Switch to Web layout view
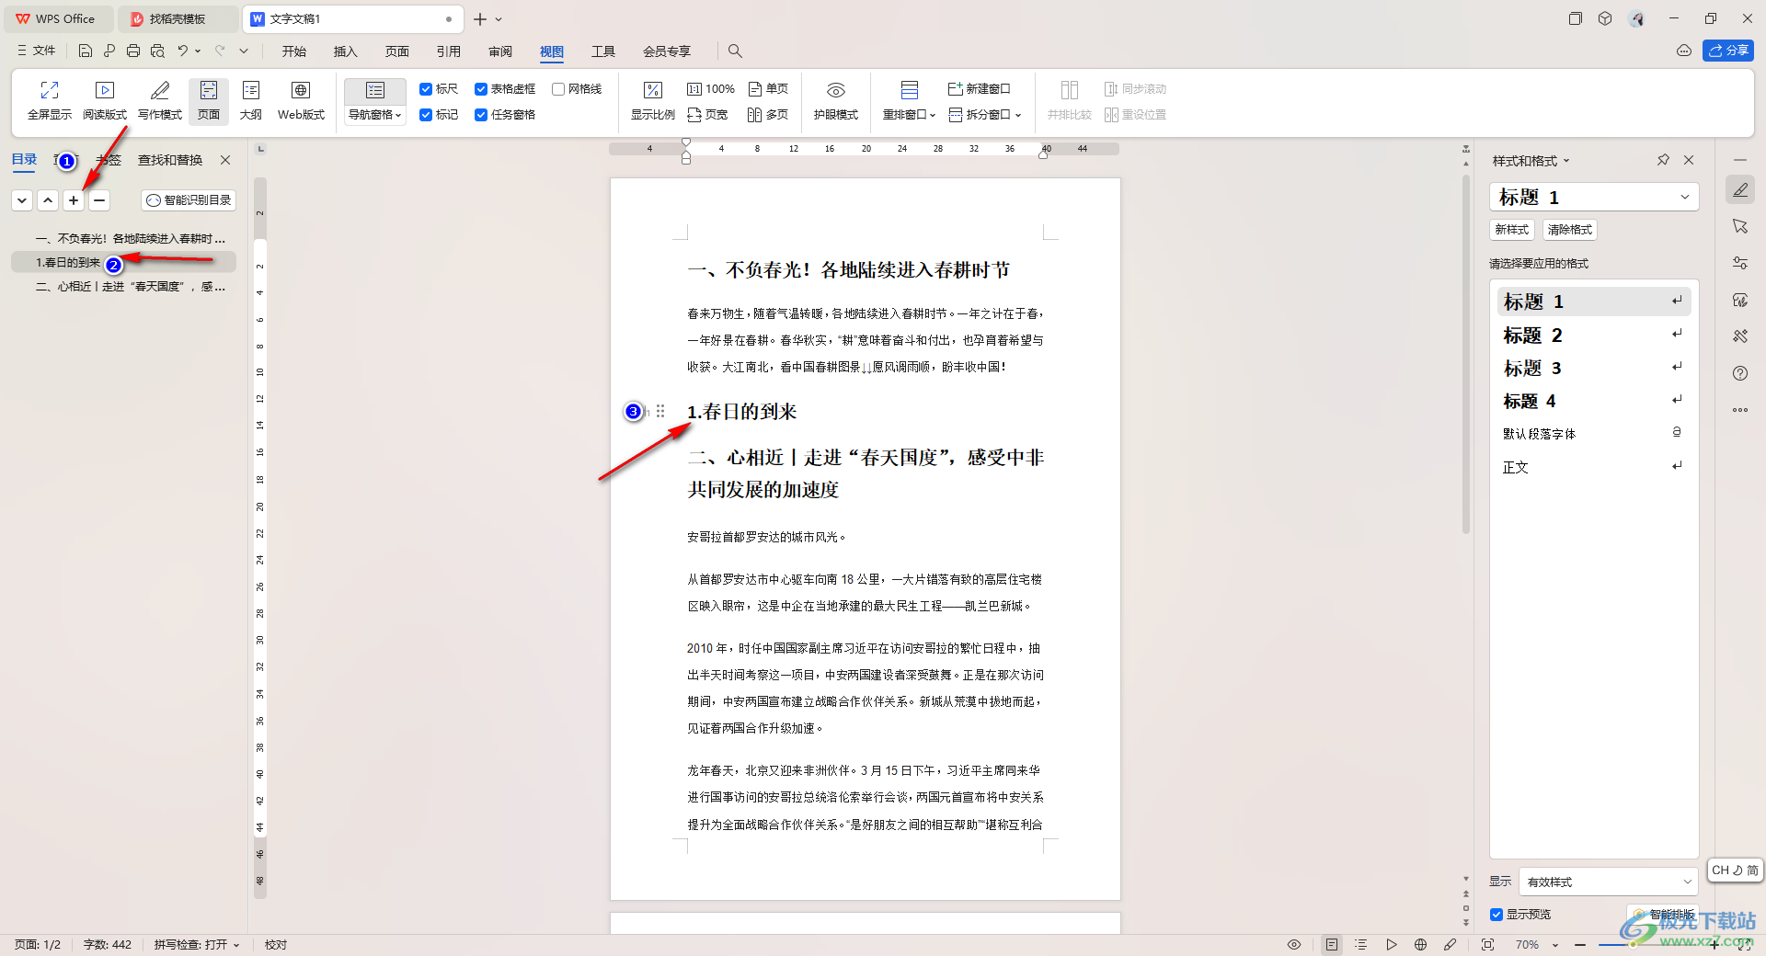1766x956 pixels. 301,100
